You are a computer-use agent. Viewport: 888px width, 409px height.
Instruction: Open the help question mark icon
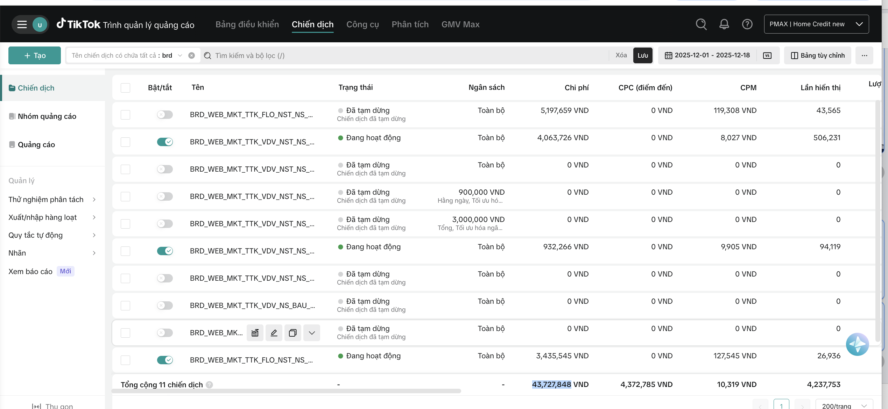point(747,24)
